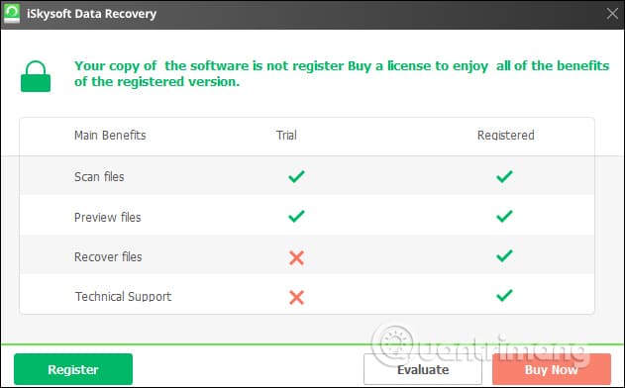Select the Recover files row label
The height and width of the screenshot is (388, 625).
(108, 256)
